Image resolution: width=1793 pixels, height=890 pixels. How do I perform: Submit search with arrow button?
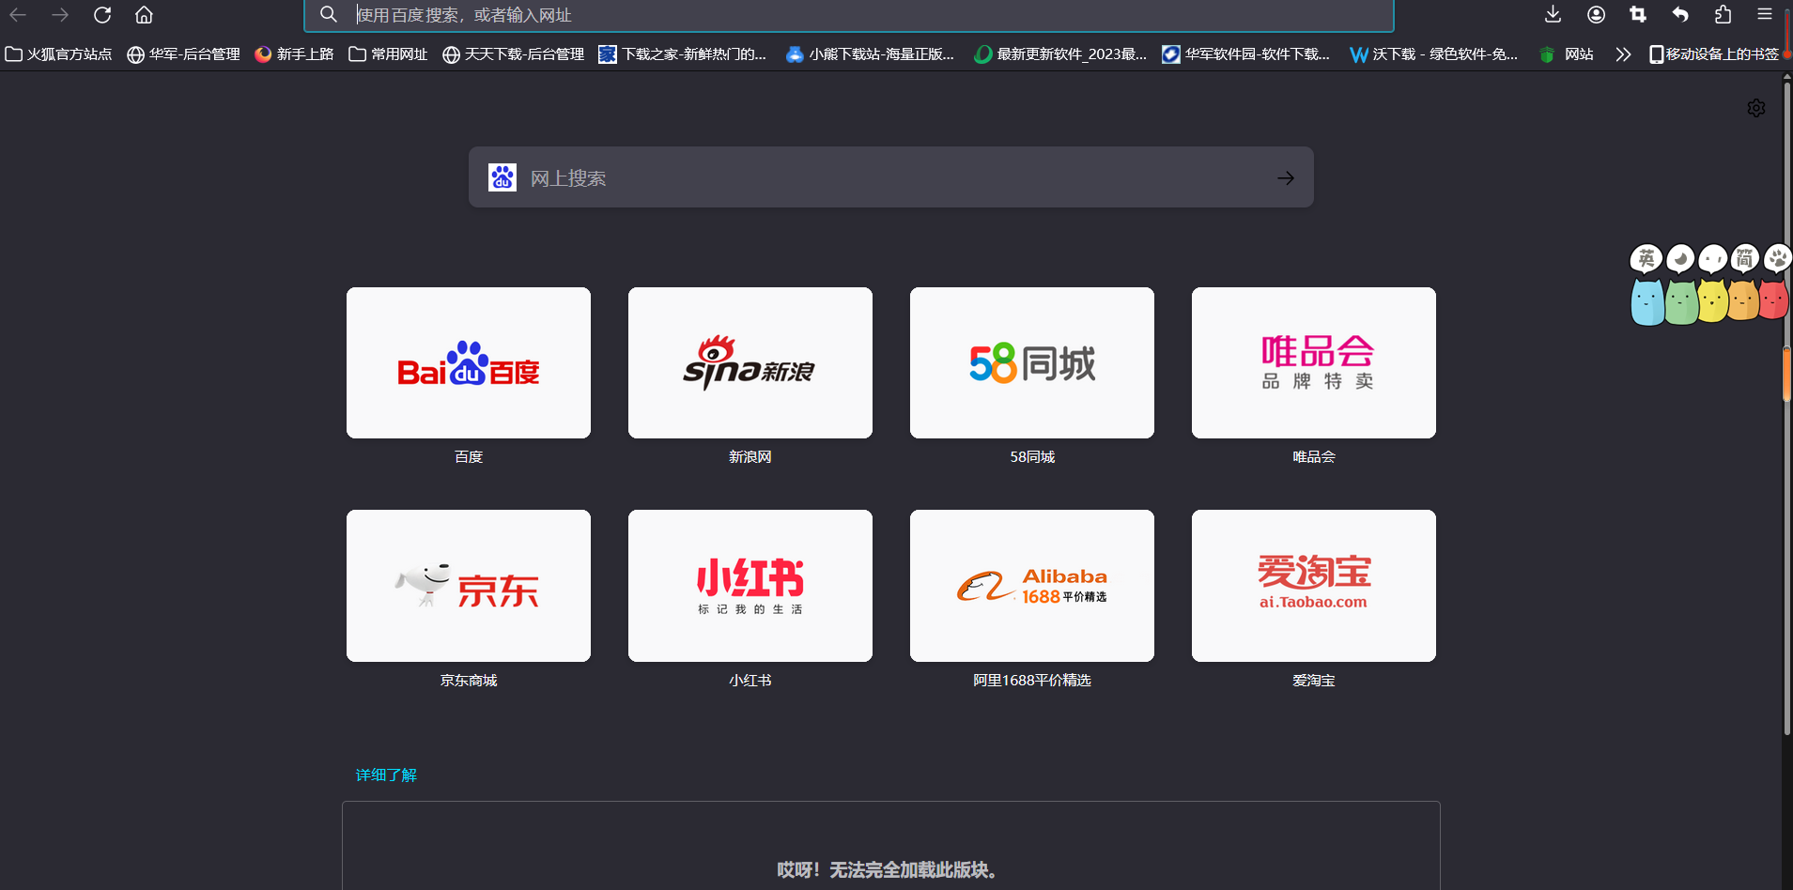tap(1286, 177)
